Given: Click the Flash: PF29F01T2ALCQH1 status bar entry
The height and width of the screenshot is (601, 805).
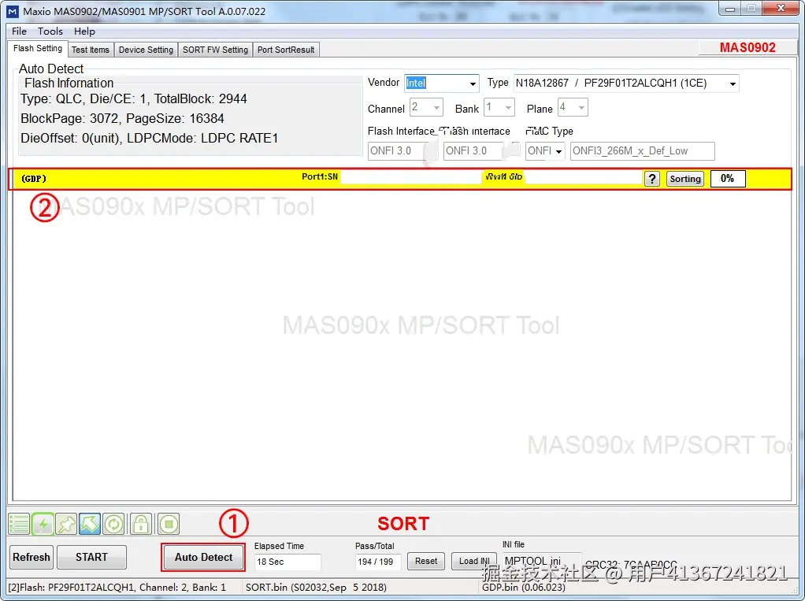Looking at the screenshot, I should click(x=117, y=587).
